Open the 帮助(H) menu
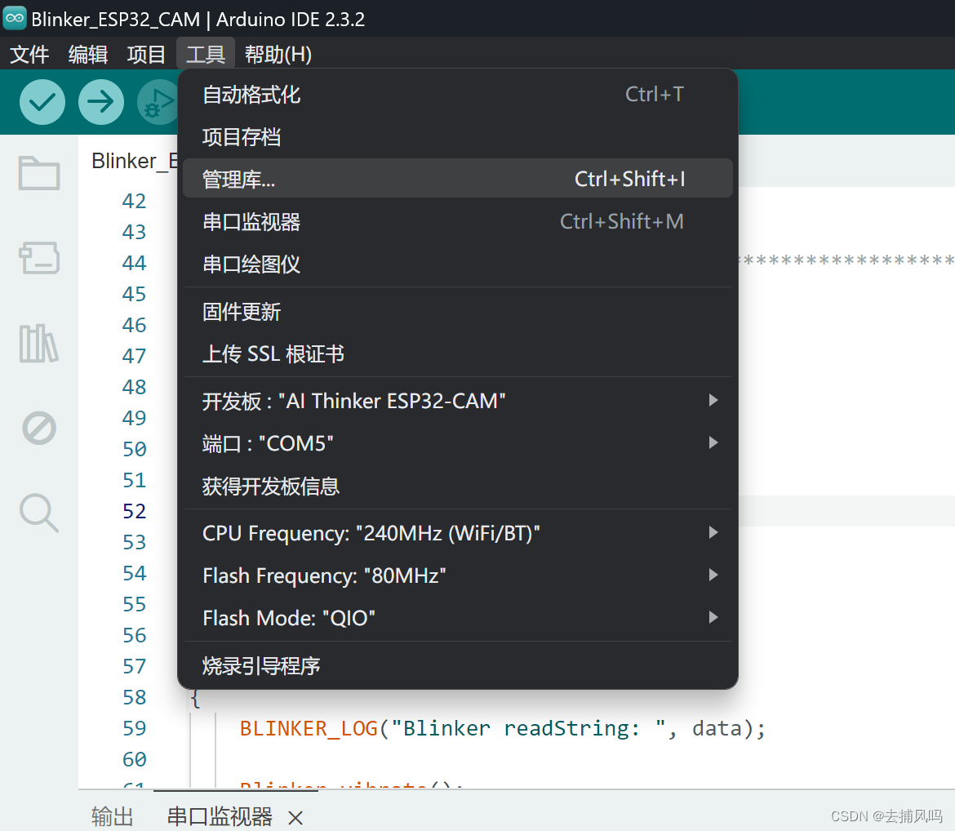 (x=278, y=54)
